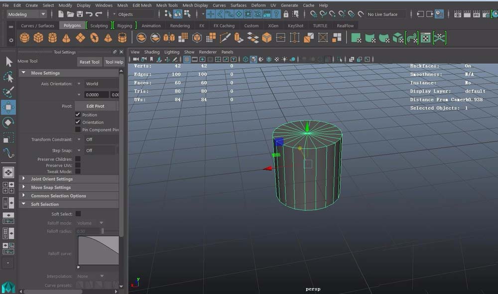
Task: Select the Move tool in the toolbox
Action: [8, 107]
